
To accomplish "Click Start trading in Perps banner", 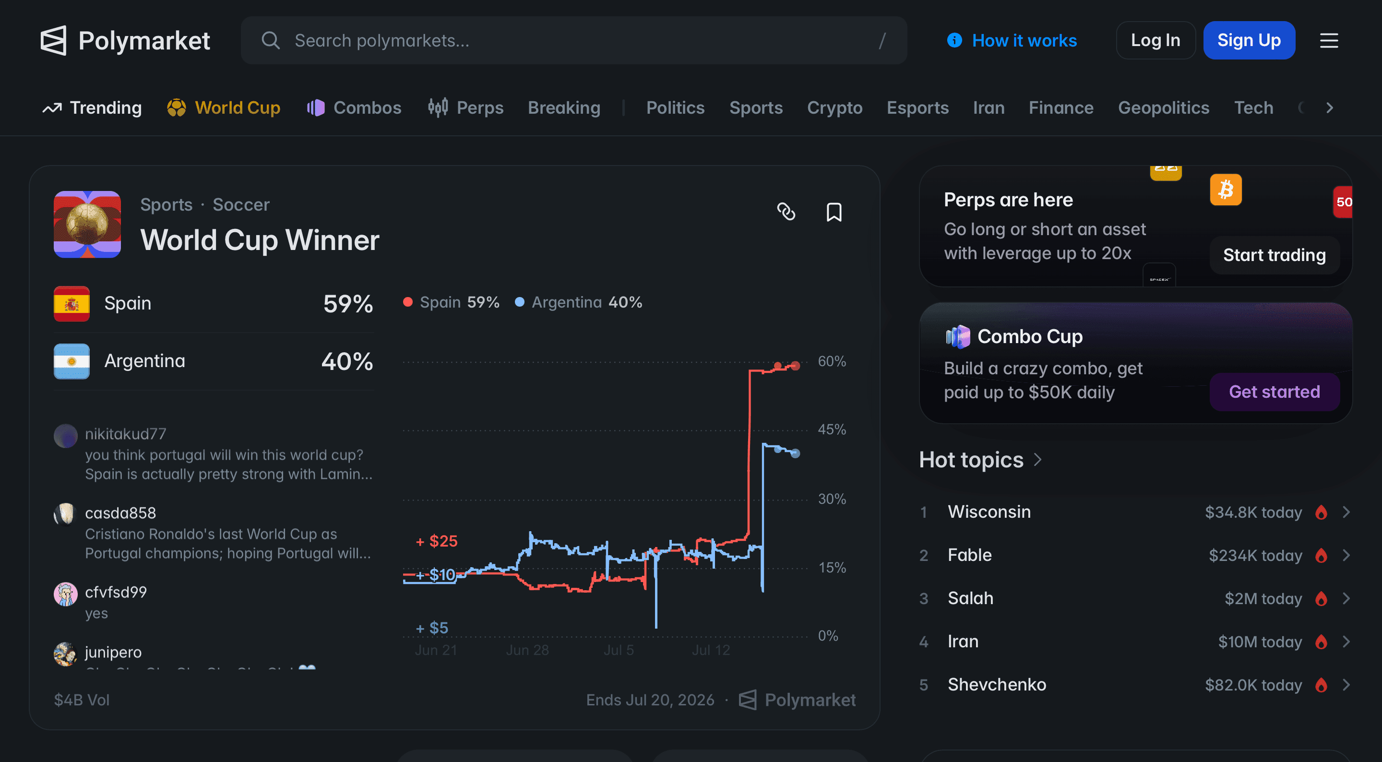I will (x=1274, y=255).
